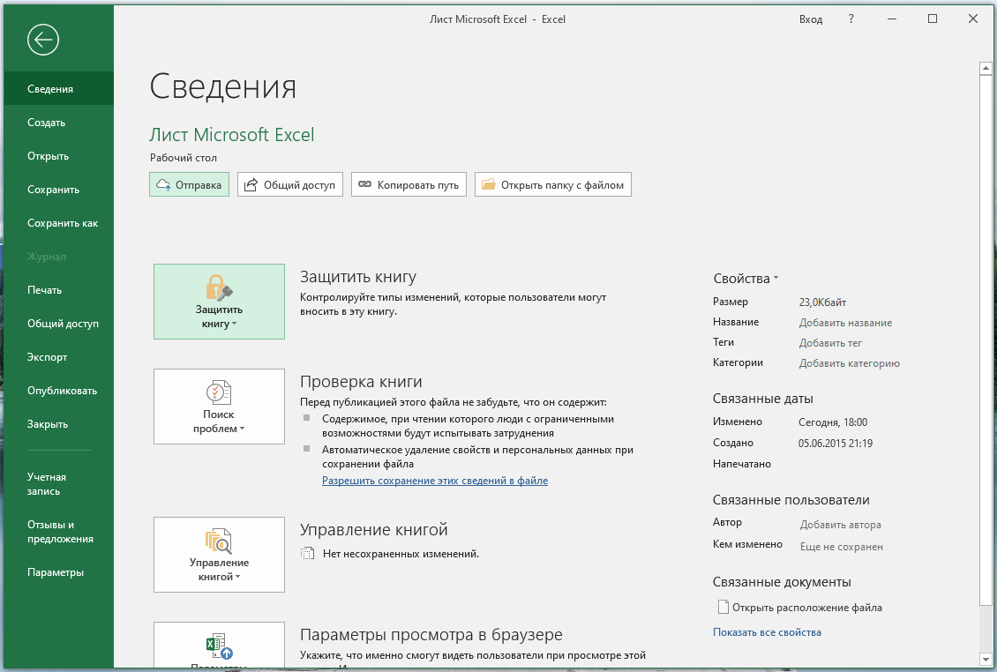Click folder icon on Открыть папку с файлом
This screenshot has width=997, height=672.
488,184
